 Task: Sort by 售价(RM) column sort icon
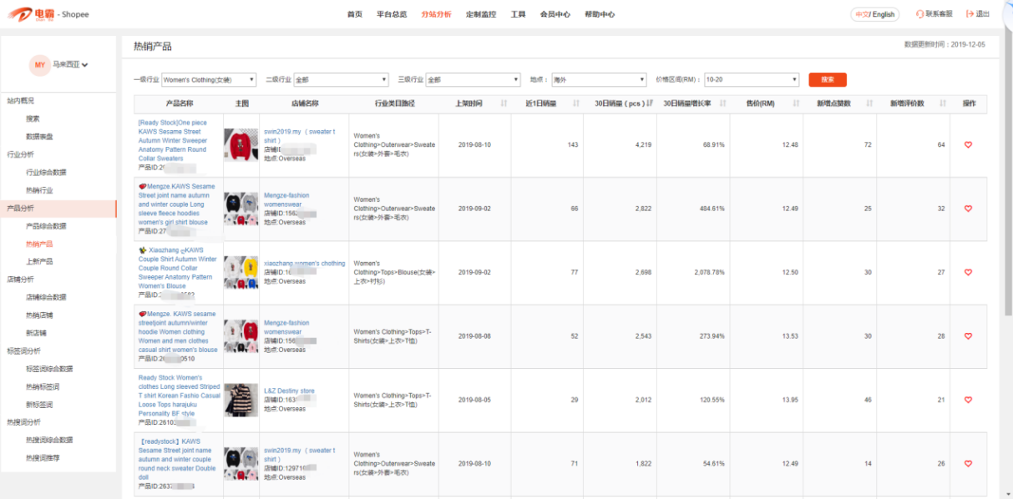click(796, 103)
